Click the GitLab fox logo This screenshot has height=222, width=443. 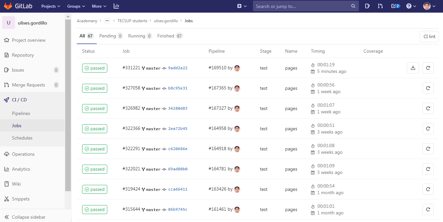8,6
